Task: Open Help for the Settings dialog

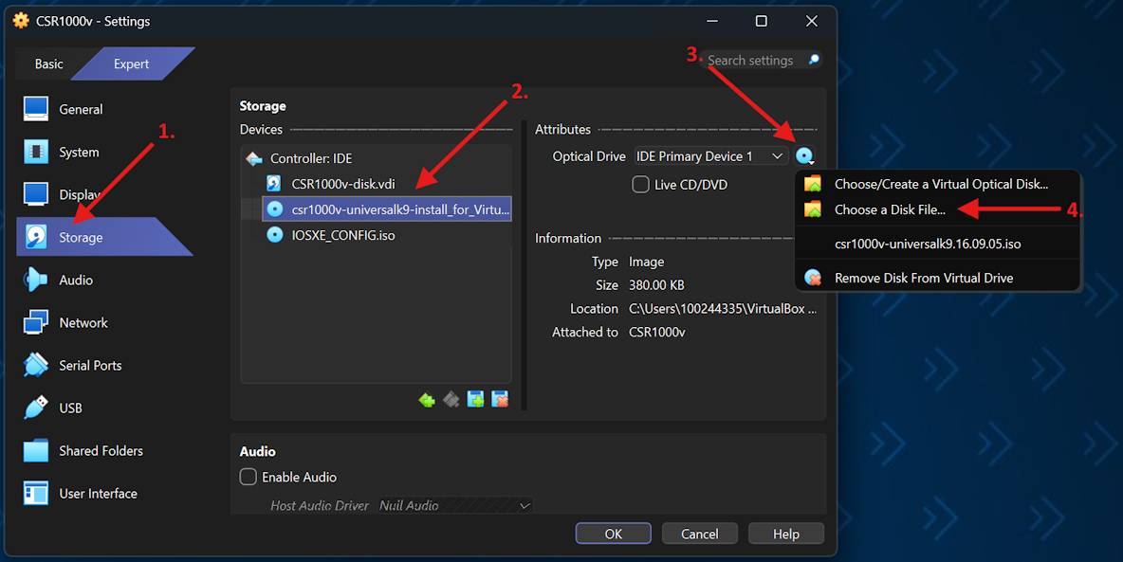Action: 785,533
